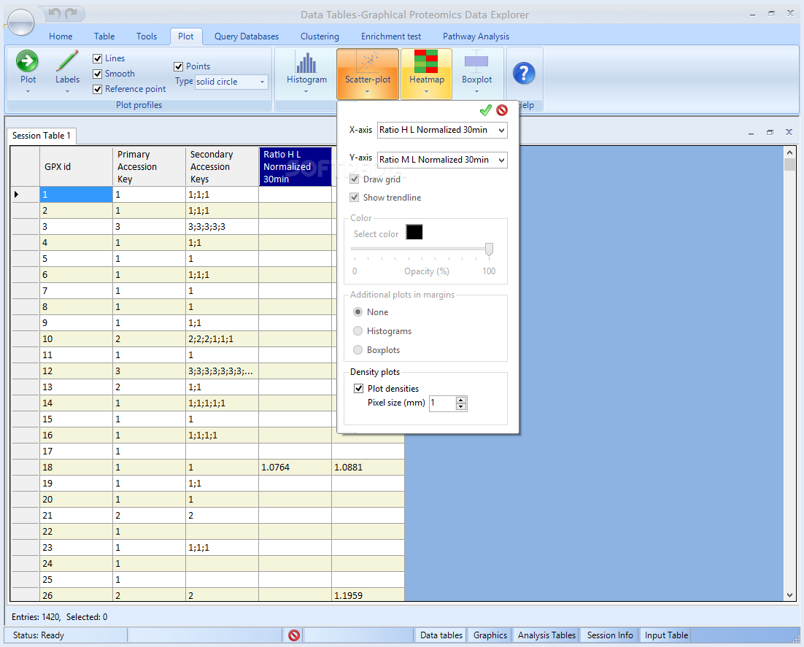Expand the Boxplot dropdown arrow

(476, 92)
